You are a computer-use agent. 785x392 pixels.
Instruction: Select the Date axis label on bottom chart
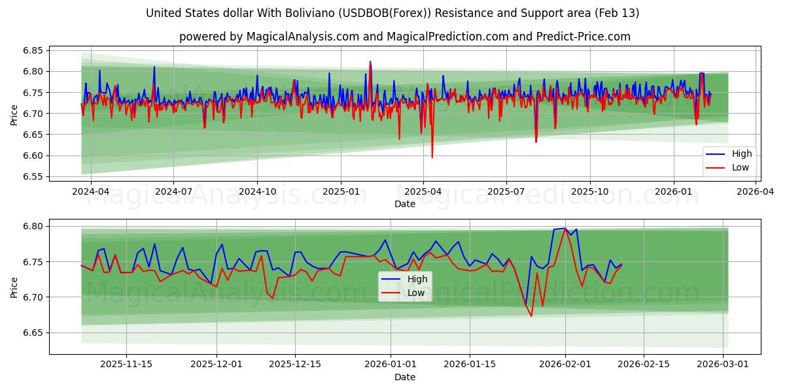(405, 377)
